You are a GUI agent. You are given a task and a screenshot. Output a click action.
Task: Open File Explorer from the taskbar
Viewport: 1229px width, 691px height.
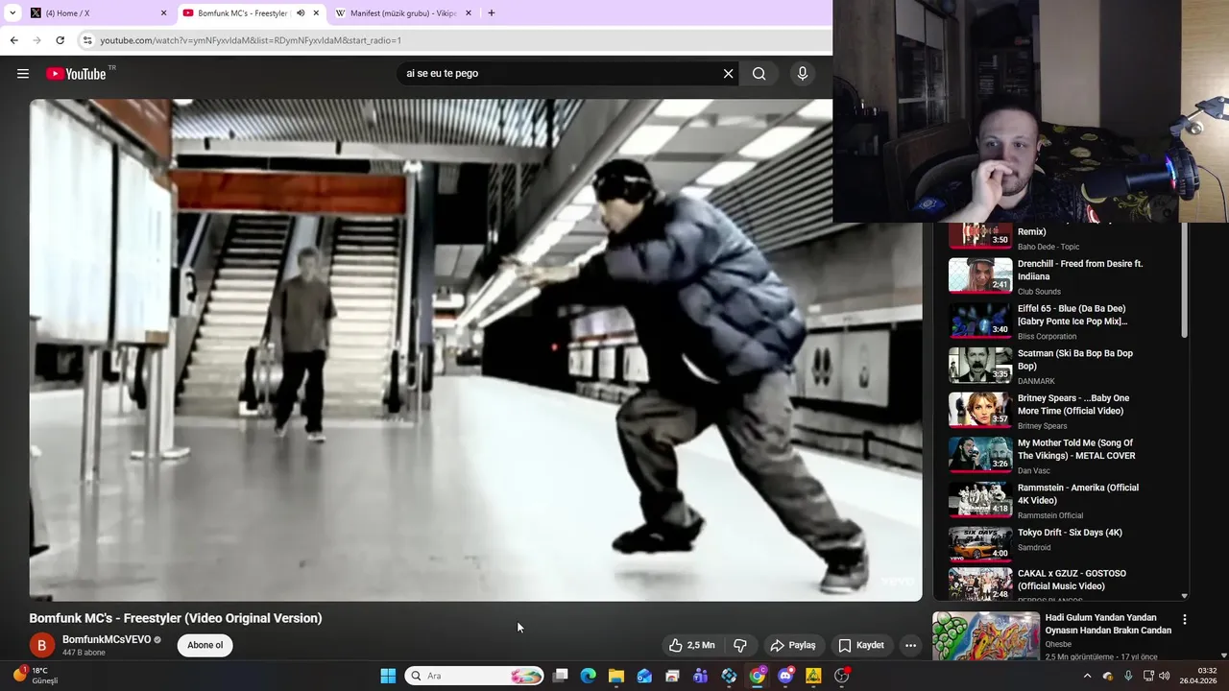click(616, 676)
